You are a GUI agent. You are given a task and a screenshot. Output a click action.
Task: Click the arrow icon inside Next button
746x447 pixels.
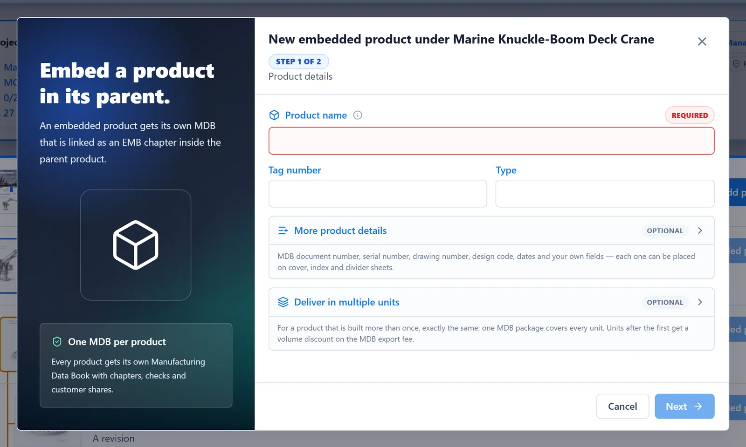click(x=698, y=406)
